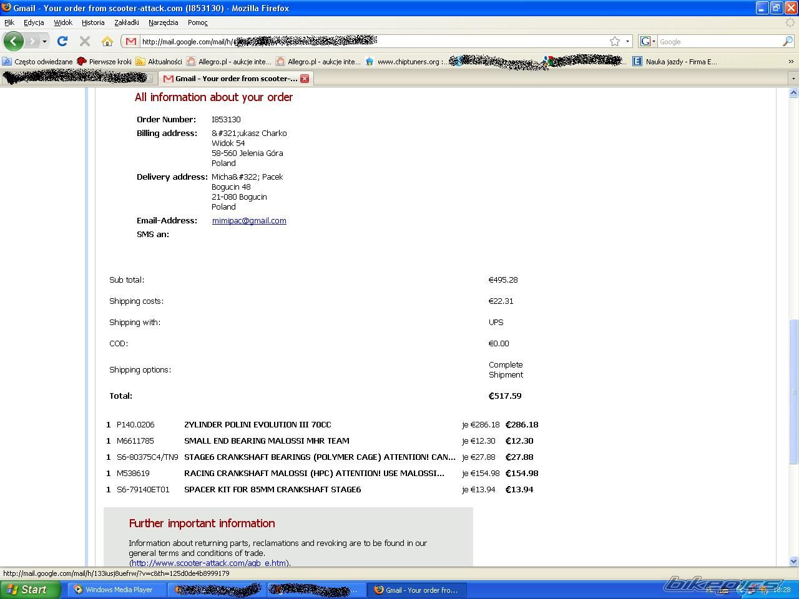The height and width of the screenshot is (599, 799).
Task: Open Windows Media Player from taskbar
Action: [113, 590]
